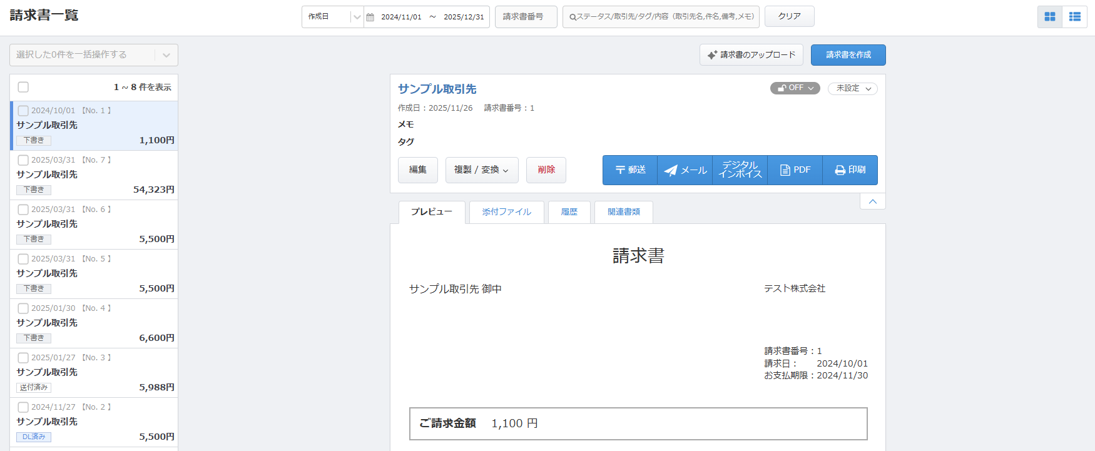1095x451 pixels.
Task: Open the 未設定 status dropdown
Action: point(853,88)
